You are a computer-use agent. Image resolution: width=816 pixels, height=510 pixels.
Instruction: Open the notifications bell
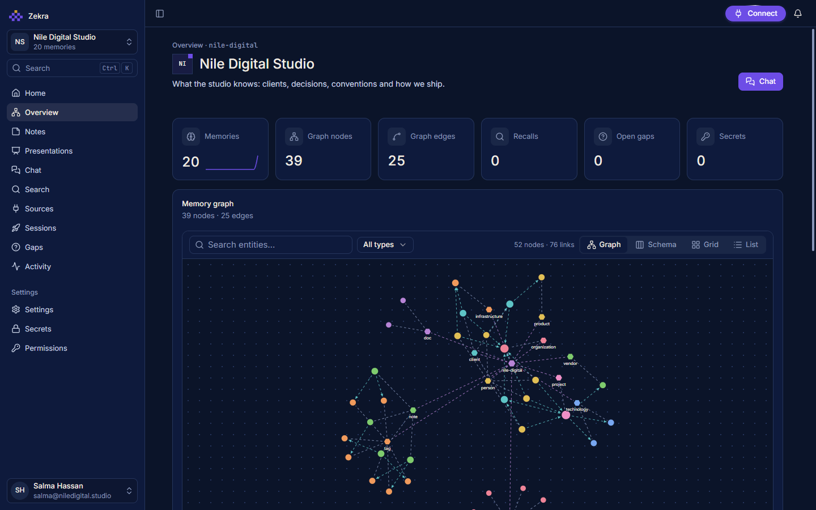tap(798, 14)
